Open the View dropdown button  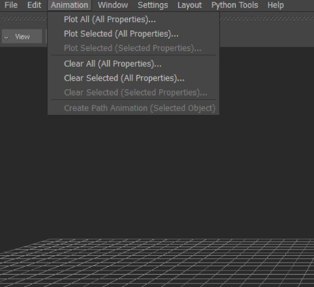22,36
